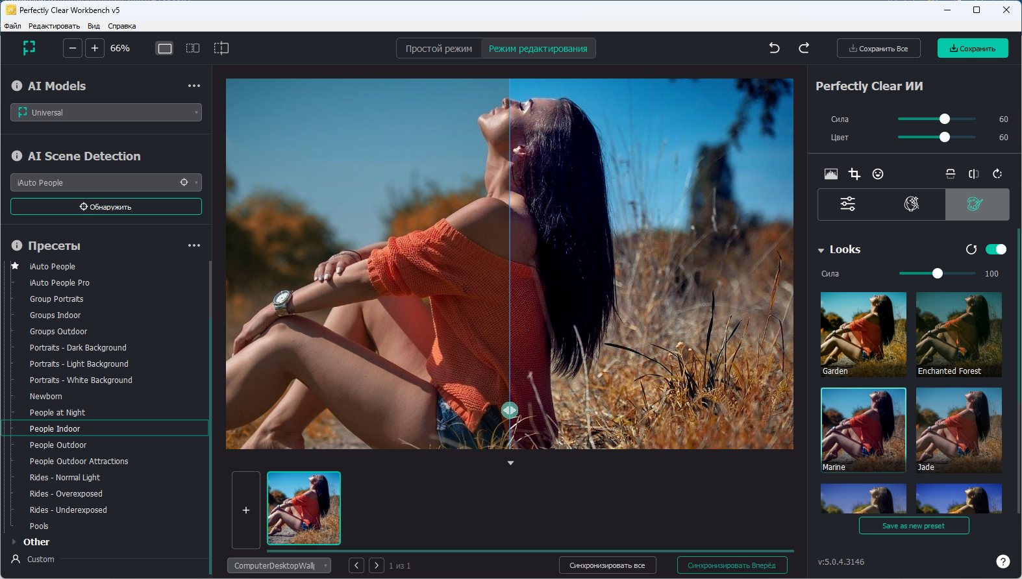
Task: Click the redo arrow icon
Action: point(804,48)
